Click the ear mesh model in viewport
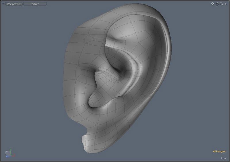 tap(117, 78)
